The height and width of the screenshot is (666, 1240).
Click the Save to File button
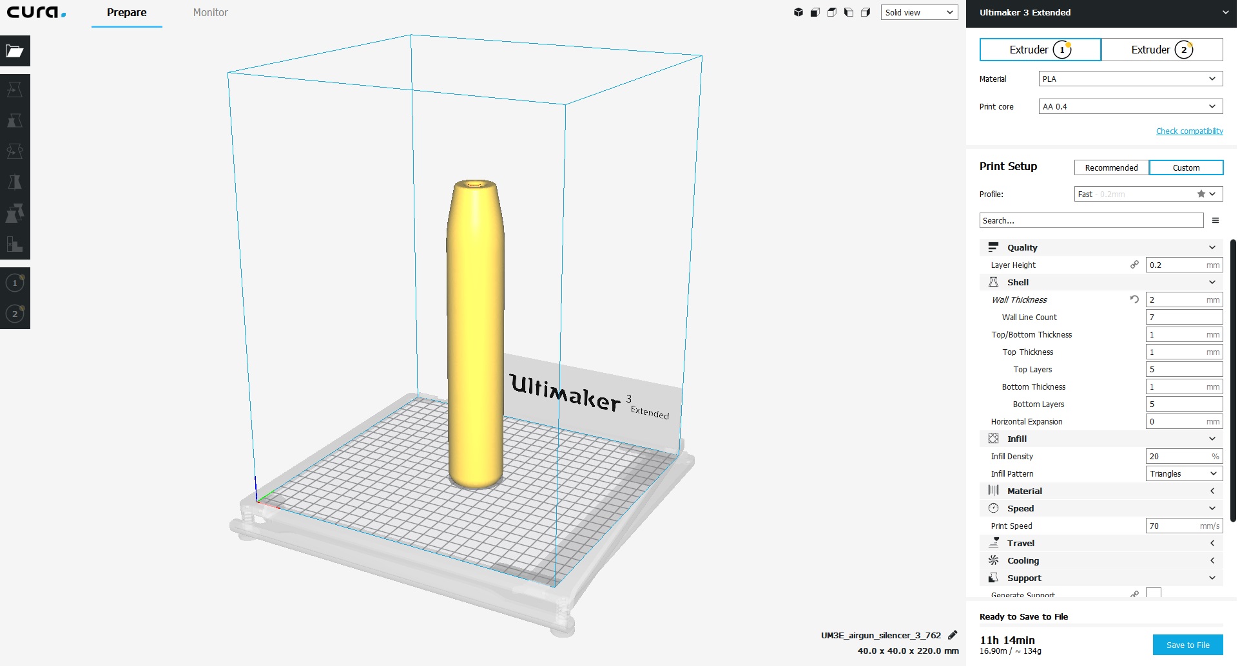coord(1188,645)
